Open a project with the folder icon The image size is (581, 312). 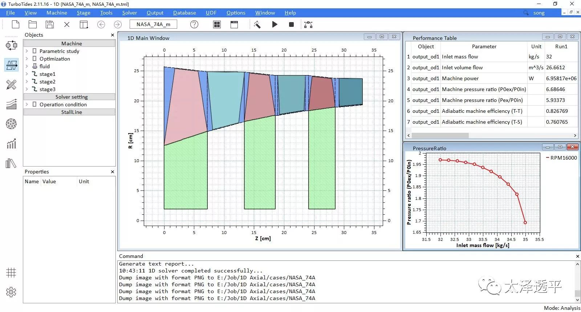pos(33,25)
